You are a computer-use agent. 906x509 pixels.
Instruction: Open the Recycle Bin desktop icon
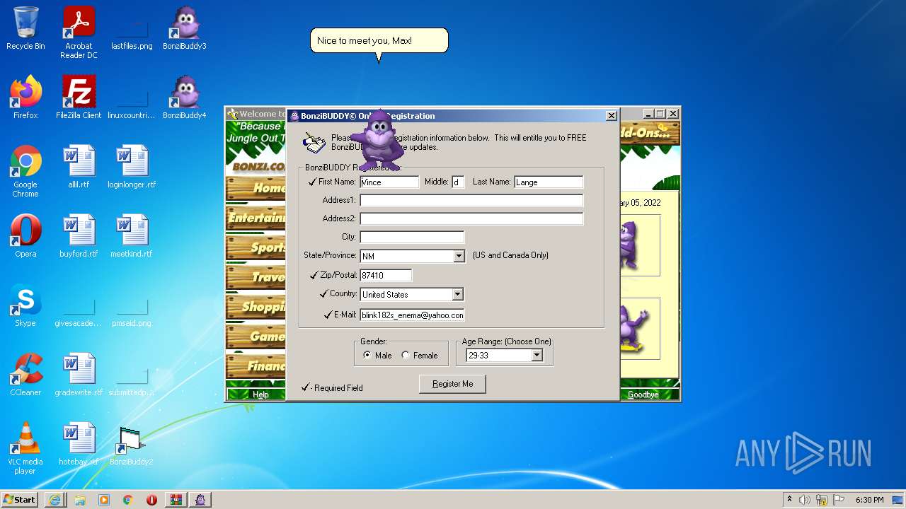(25, 28)
